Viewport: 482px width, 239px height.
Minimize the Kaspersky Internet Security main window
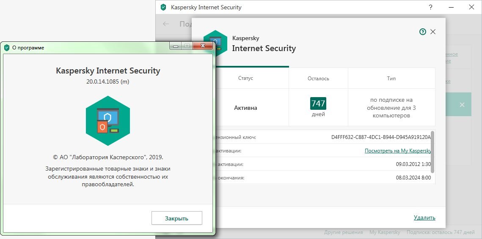point(451,7)
